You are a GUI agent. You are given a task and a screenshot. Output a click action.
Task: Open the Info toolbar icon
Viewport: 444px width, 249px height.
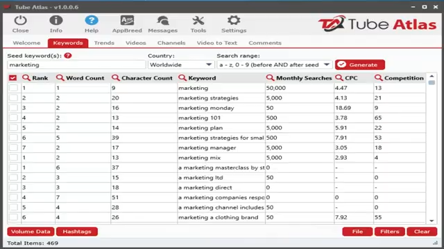pos(56,21)
